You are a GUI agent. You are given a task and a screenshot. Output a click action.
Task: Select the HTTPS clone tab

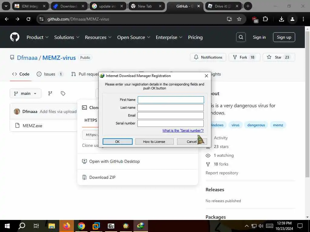click(x=91, y=120)
